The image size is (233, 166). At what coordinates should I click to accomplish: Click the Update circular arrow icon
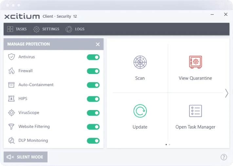point(140,111)
